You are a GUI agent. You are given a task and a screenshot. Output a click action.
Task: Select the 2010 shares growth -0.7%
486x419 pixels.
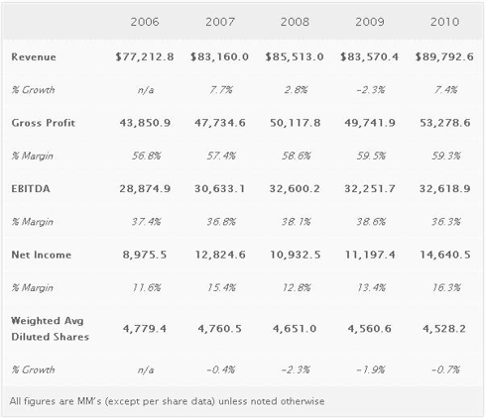coord(445,369)
